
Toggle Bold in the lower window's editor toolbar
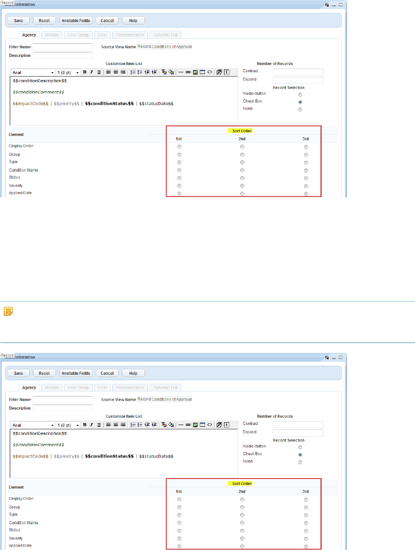[x=84, y=425]
